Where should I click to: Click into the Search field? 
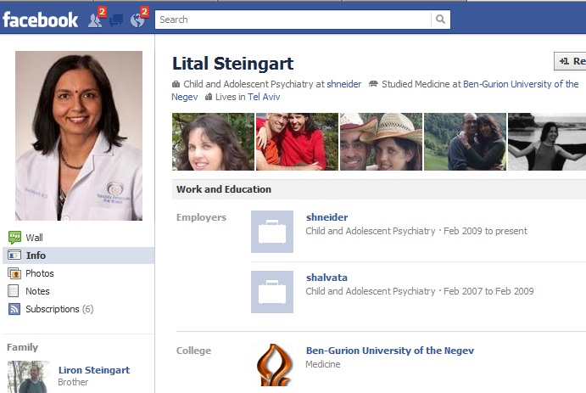[293, 20]
